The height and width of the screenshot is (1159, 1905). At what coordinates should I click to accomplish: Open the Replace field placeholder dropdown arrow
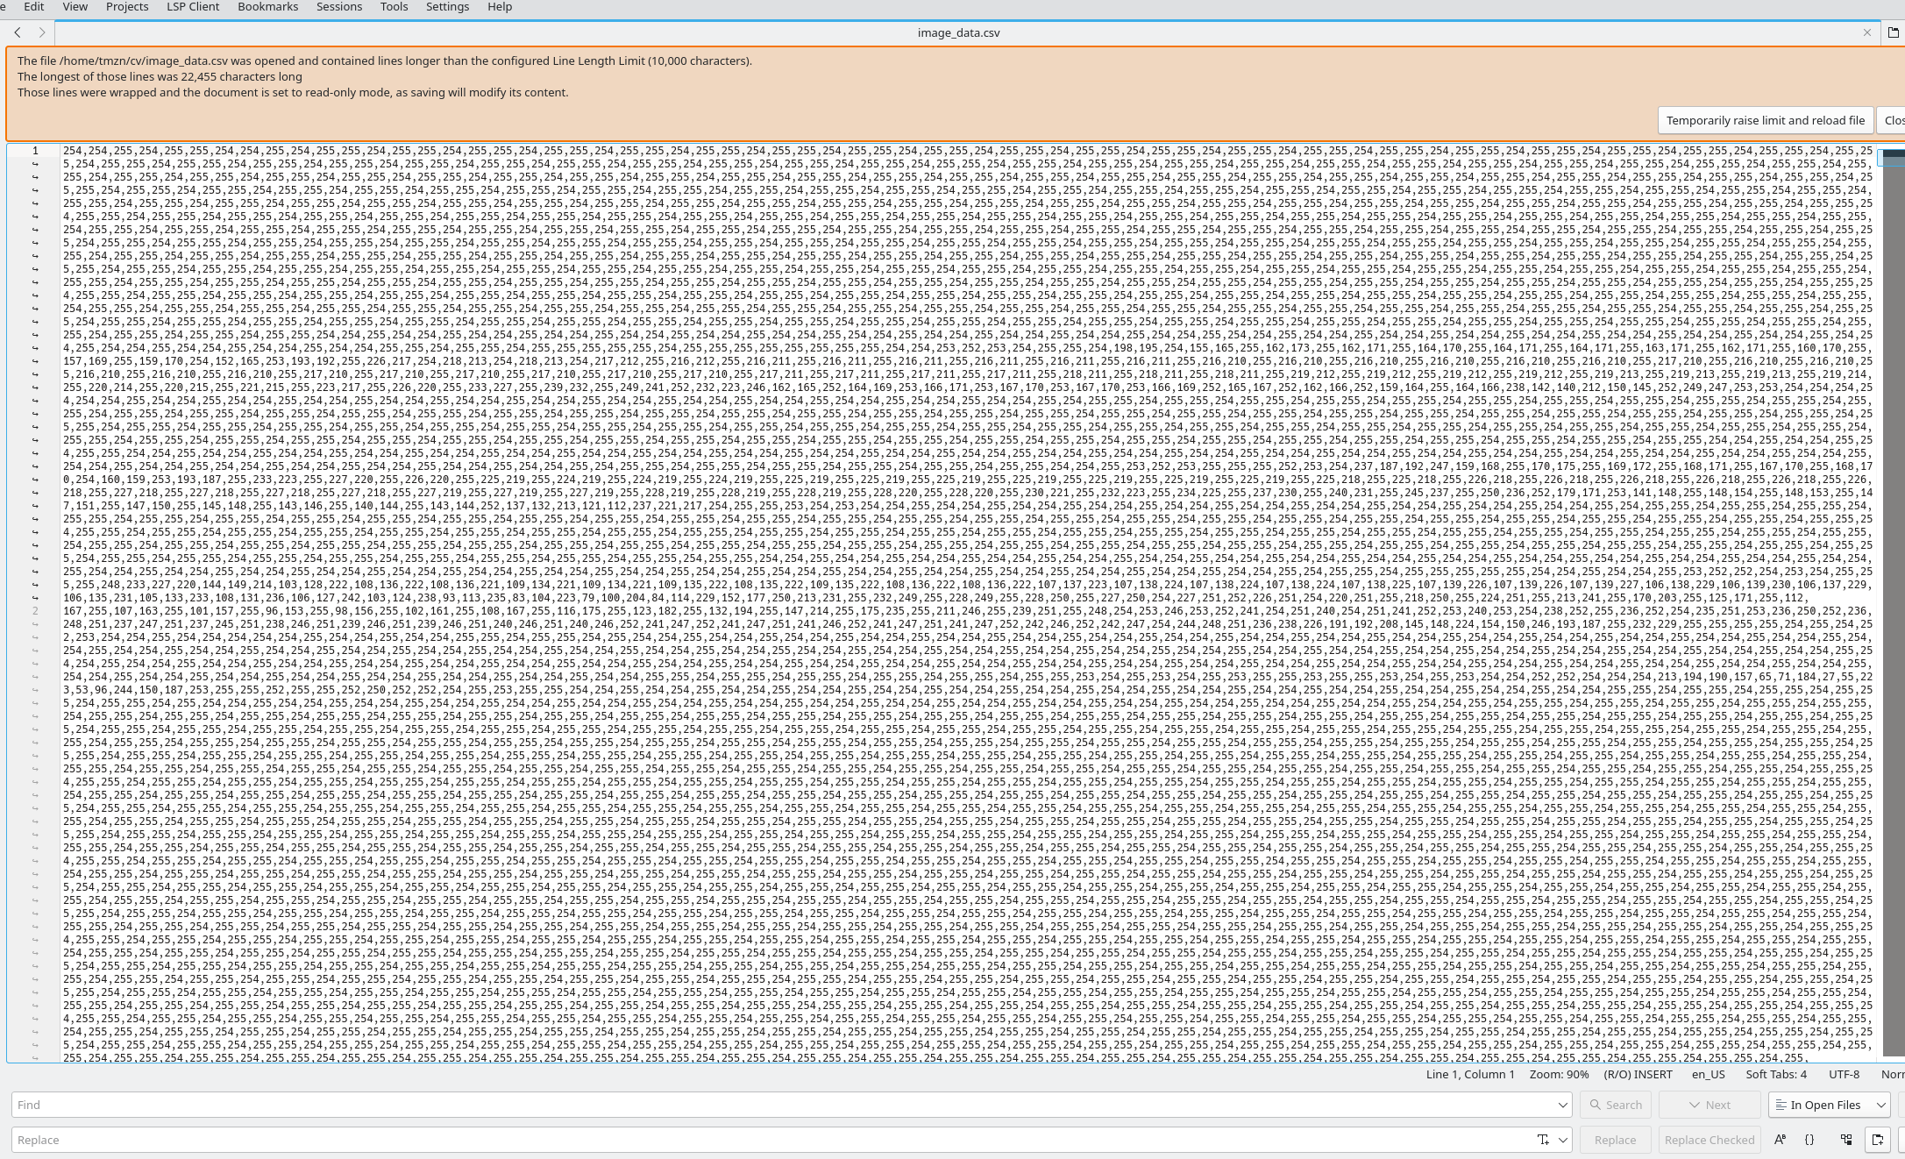click(1565, 1140)
